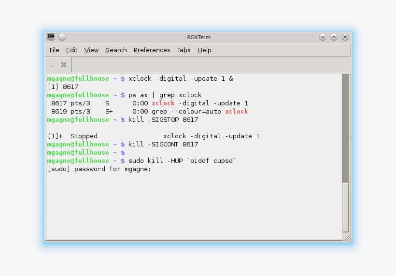
Task: Click the terminal window icon in title bar
Action: [x=51, y=37]
